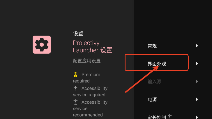Click the 设置 heading text
212x119 pixels.
[78, 33]
